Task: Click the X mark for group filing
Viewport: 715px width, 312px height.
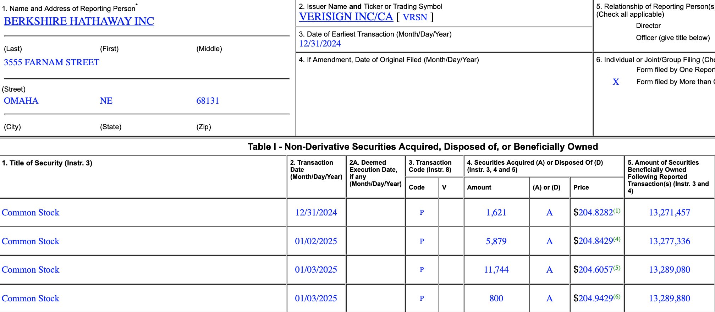Action: (x=616, y=82)
